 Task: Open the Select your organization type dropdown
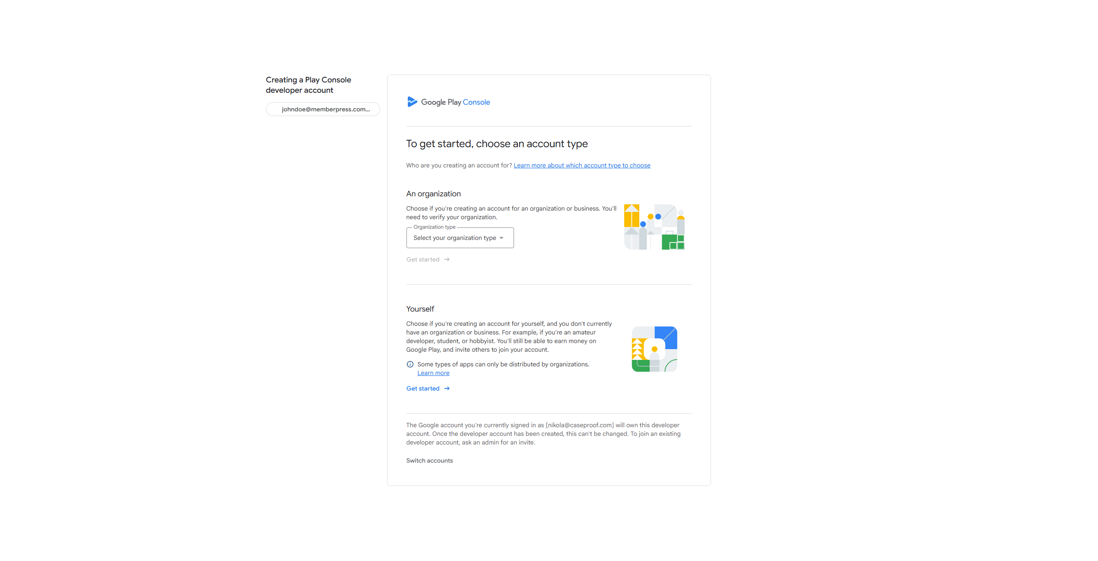(x=460, y=238)
